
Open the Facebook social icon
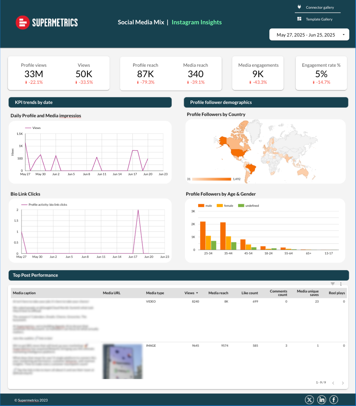[333, 400]
